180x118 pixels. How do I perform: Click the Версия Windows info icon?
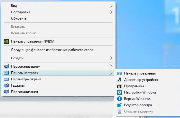[x=120, y=99]
